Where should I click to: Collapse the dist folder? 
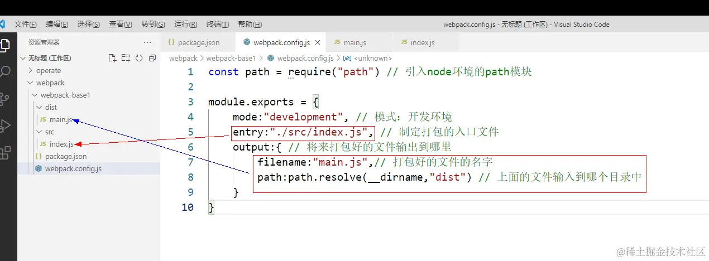[x=39, y=107]
